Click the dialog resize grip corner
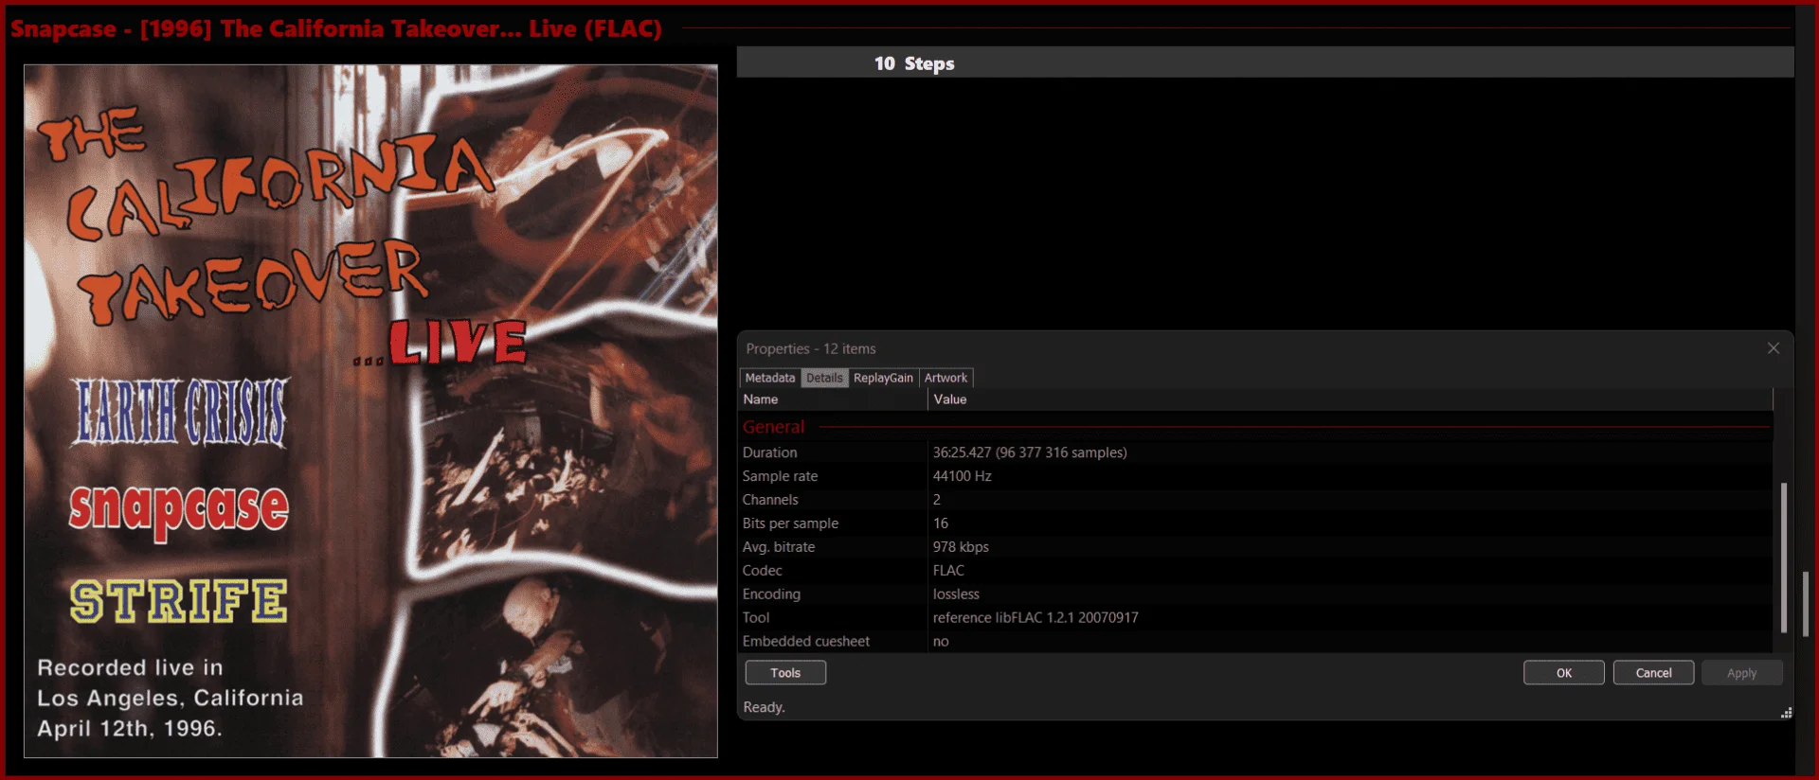 pos(1786,713)
